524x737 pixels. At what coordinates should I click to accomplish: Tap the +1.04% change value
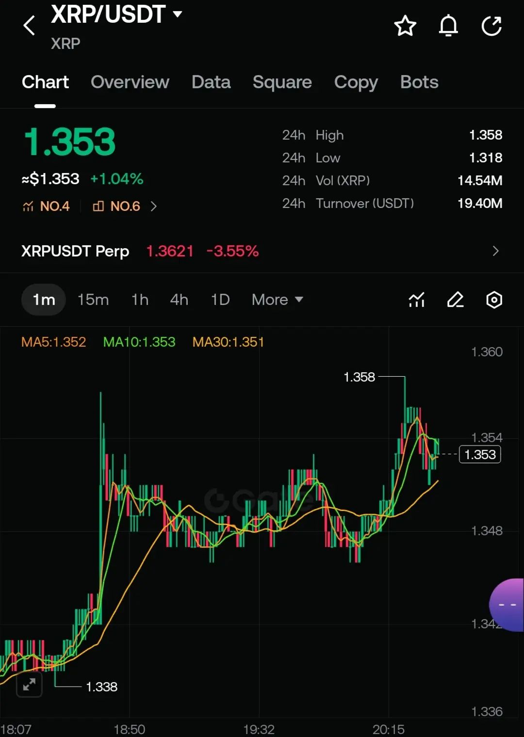(x=117, y=179)
